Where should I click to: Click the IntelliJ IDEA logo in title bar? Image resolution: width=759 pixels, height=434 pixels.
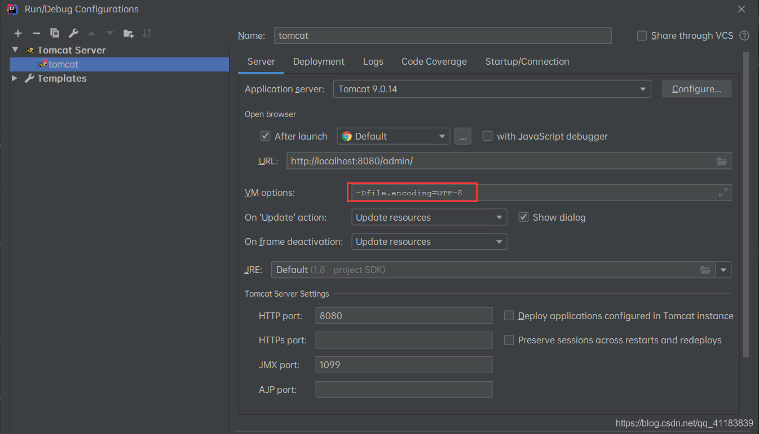pyautogui.click(x=12, y=9)
